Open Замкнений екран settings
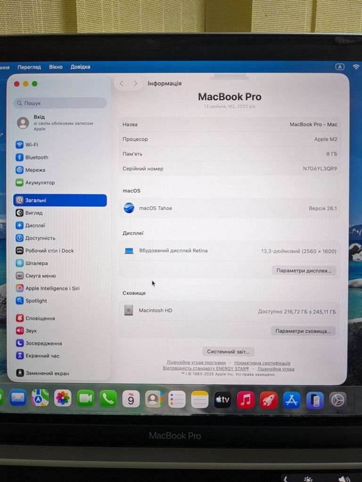Image resolution: width=362 pixels, height=482 pixels. click(42, 373)
